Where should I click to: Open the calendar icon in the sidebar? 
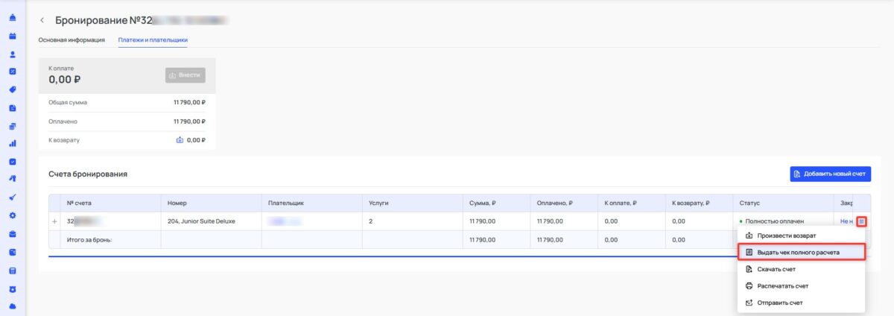[x=13, y=35]
